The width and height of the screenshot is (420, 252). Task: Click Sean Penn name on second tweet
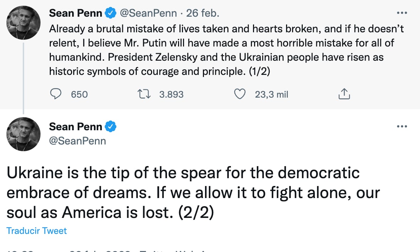click(75, 126)
